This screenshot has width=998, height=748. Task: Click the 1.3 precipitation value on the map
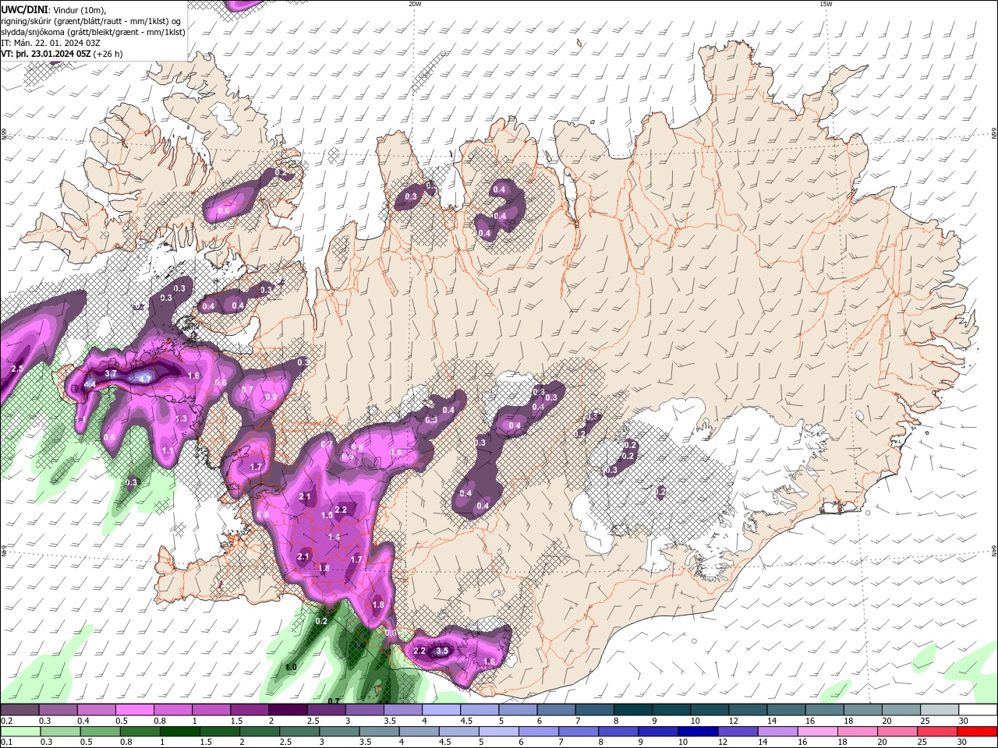tap(182, 419)
